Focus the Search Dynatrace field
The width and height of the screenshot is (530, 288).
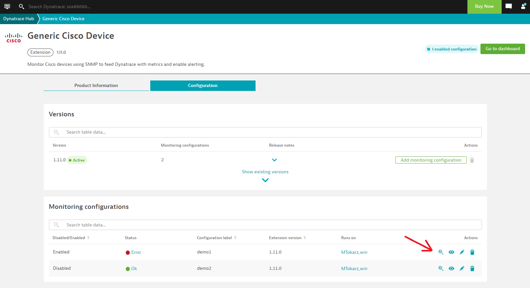(59, 7)
